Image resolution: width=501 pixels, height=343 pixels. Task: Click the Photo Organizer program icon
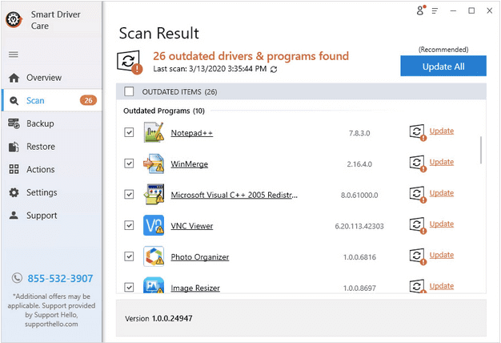154,256
